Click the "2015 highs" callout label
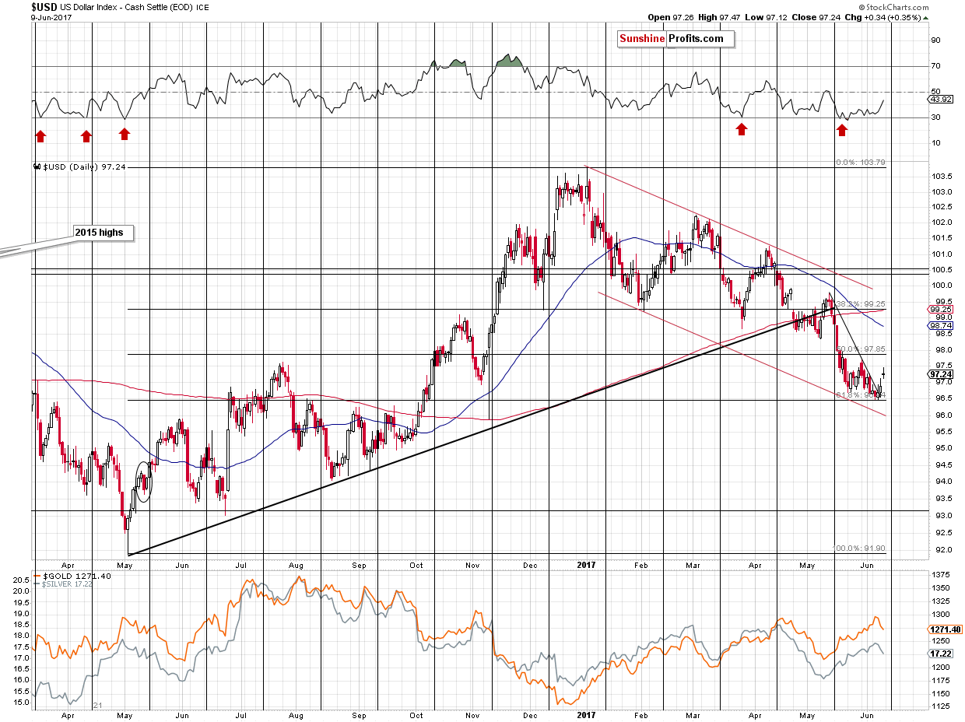 pyautogui.click(x=104, y=232)
